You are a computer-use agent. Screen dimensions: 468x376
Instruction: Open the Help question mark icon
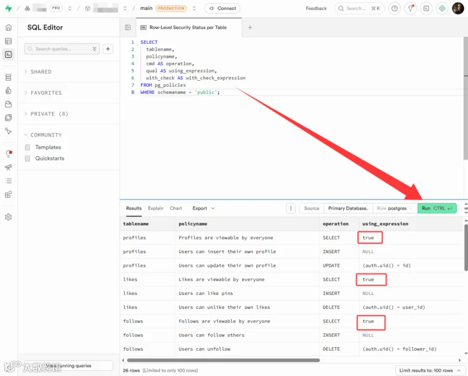tap(395, 8)
